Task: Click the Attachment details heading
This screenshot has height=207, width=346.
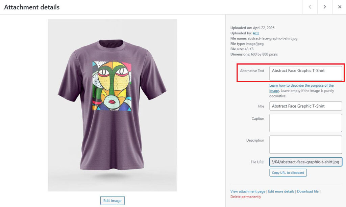Action: pyautogui.click(x=31, y=7)
